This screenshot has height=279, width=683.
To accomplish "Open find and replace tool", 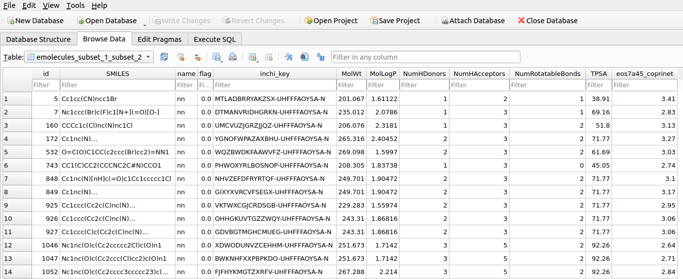I will [x=321, y=57].
